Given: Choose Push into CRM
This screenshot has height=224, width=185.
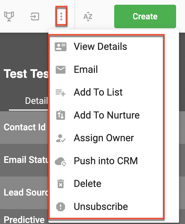Looking at the screenshot, I should [x=106, y=161].
